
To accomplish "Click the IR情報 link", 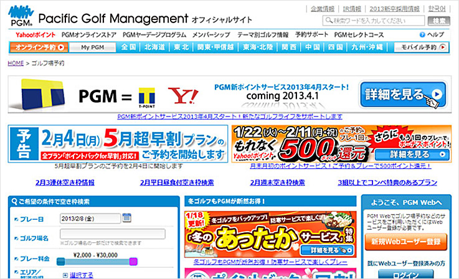I will (x=352, y=9).
